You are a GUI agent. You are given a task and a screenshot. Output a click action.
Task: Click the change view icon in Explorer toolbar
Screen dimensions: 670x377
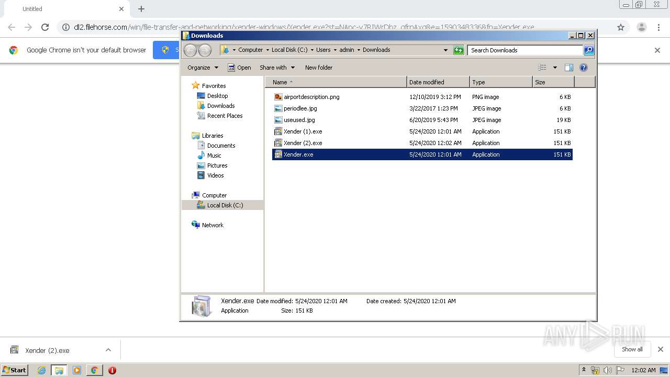542,68
